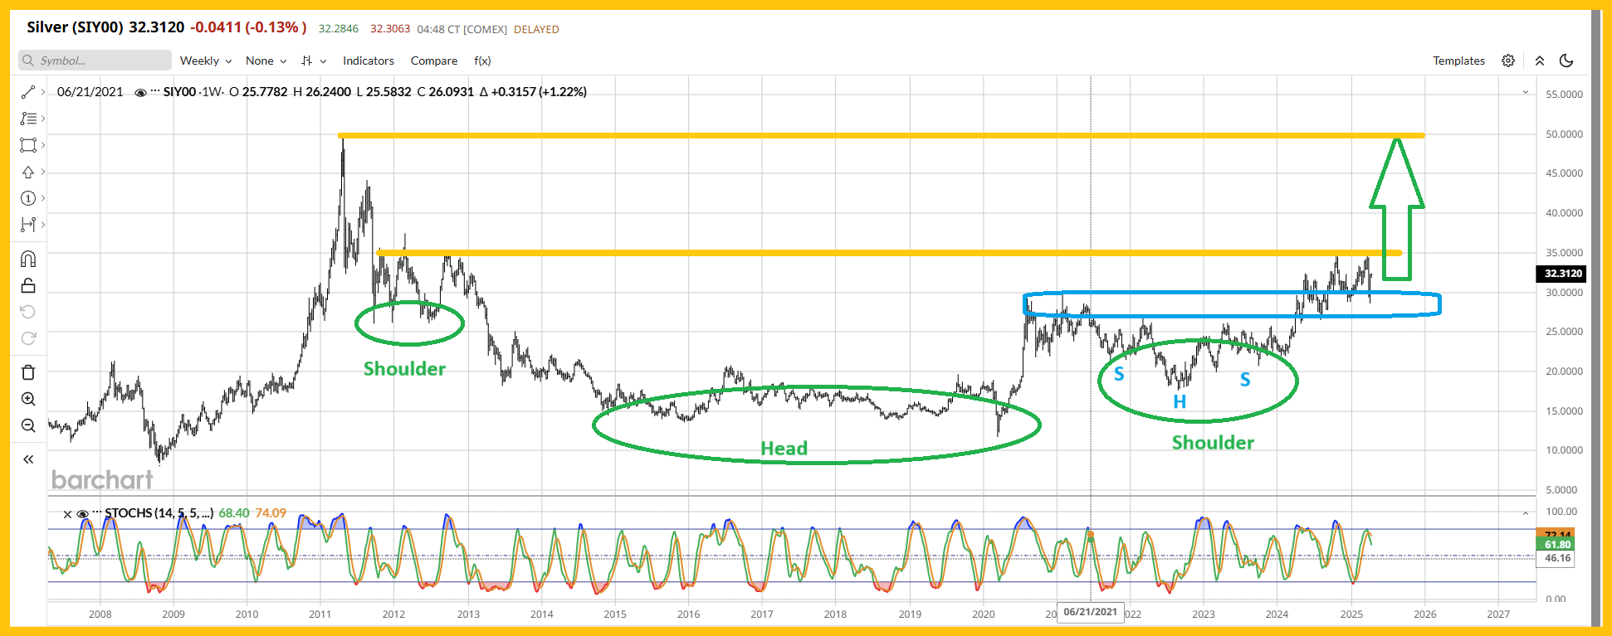The image size is (1612, 636).
Task: Collapse the main price pane chevron
Action: [x=1526, y=92]
